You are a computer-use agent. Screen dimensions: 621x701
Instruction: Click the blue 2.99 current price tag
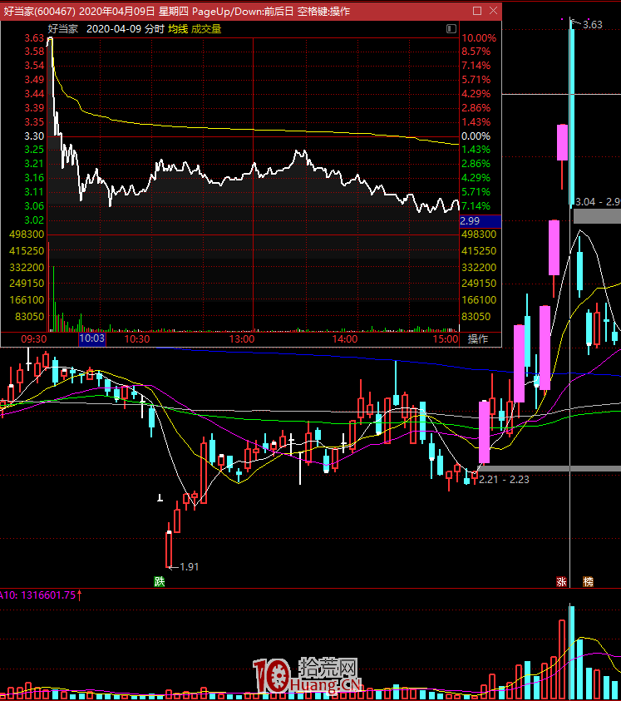coord(481,221)
